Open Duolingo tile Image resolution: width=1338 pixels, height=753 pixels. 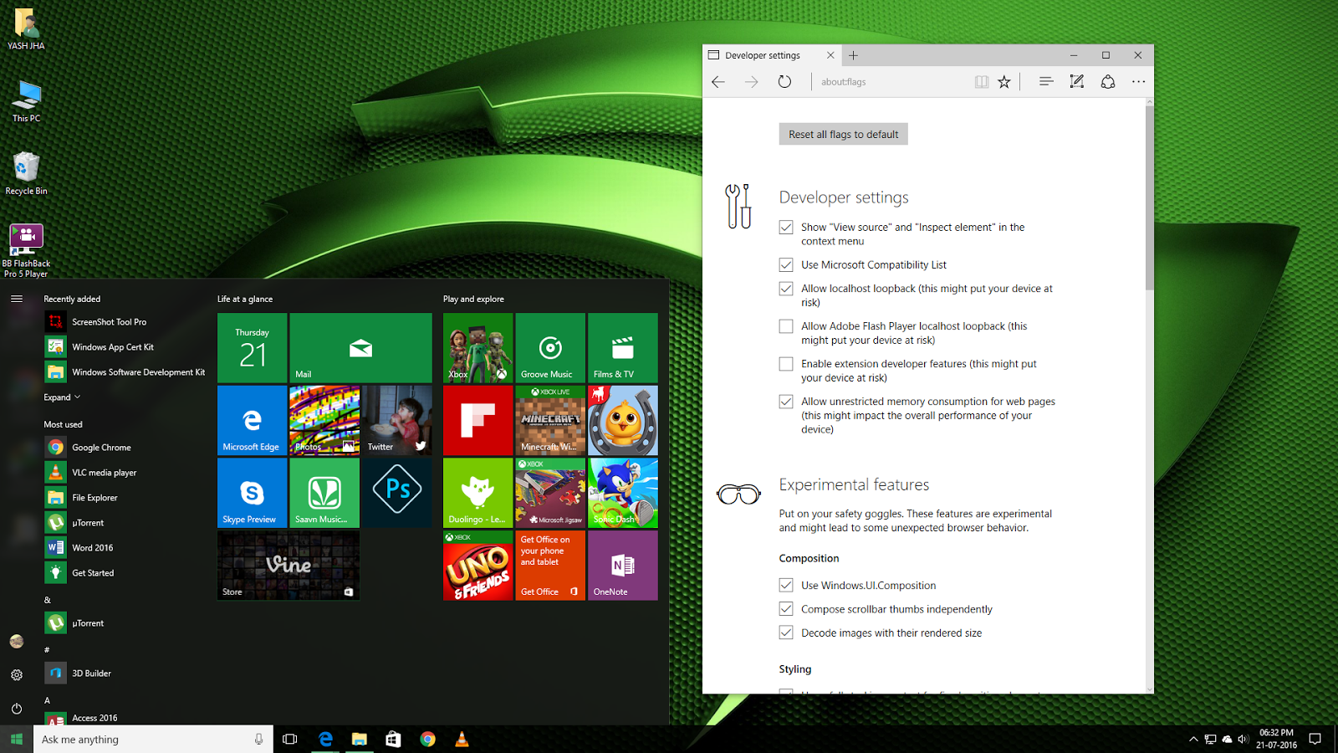click(x=477, y=493)
